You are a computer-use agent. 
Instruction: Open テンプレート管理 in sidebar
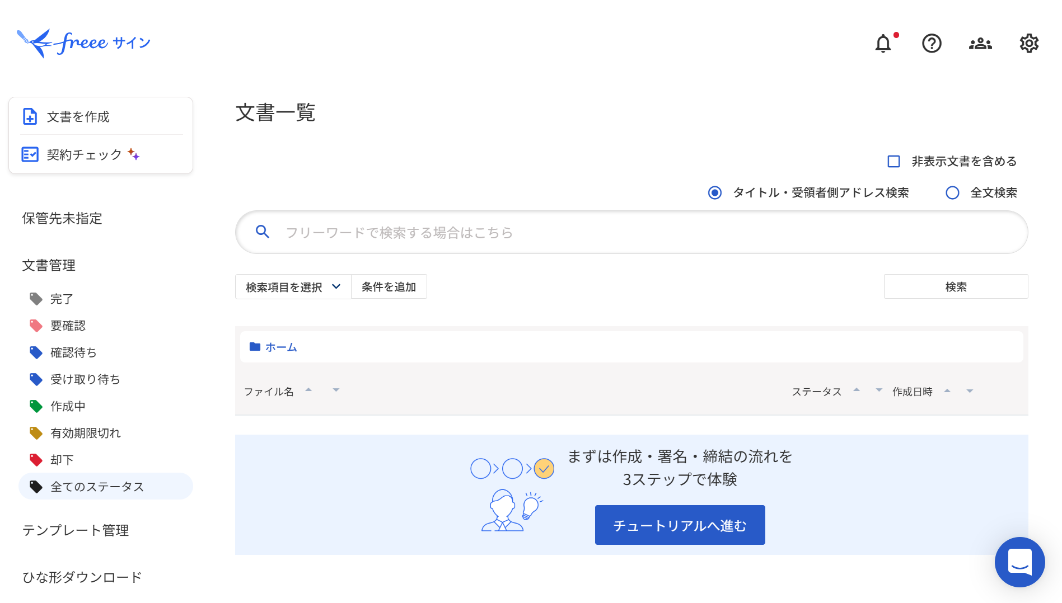point(76,530)
